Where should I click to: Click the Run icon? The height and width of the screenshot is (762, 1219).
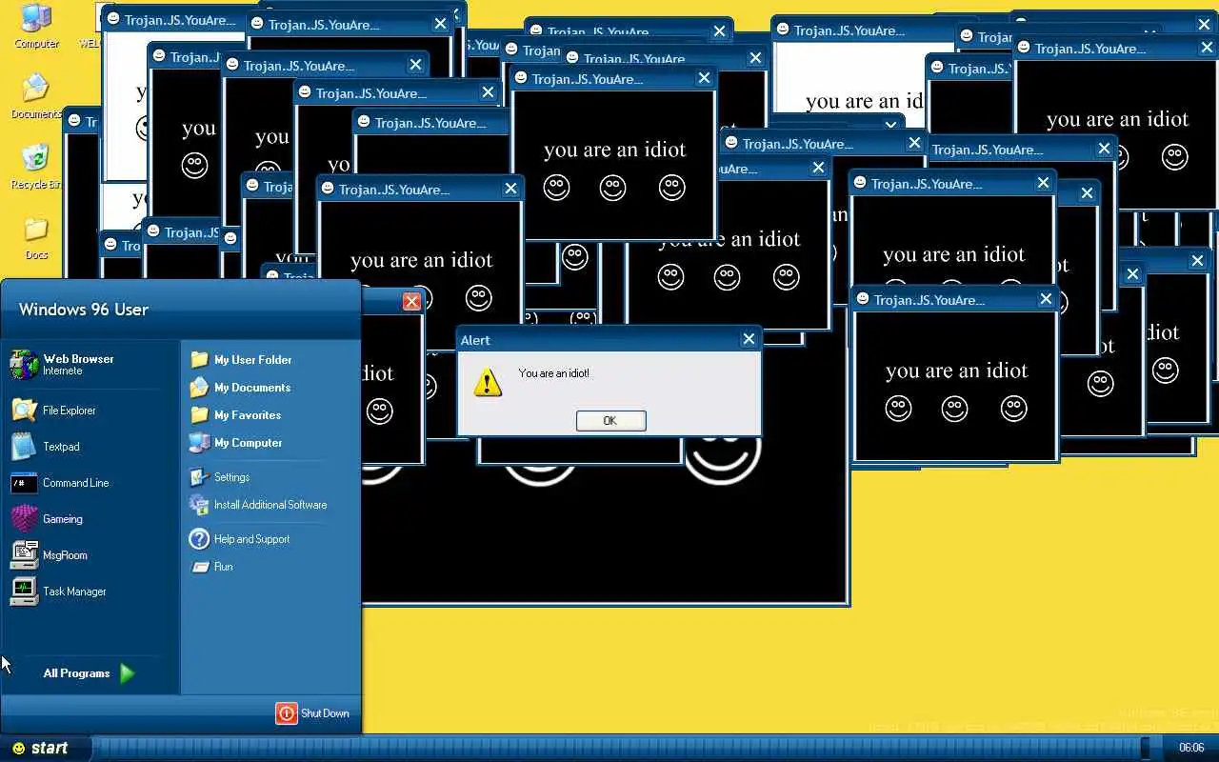pyautogui.click(x=200, y=567)
